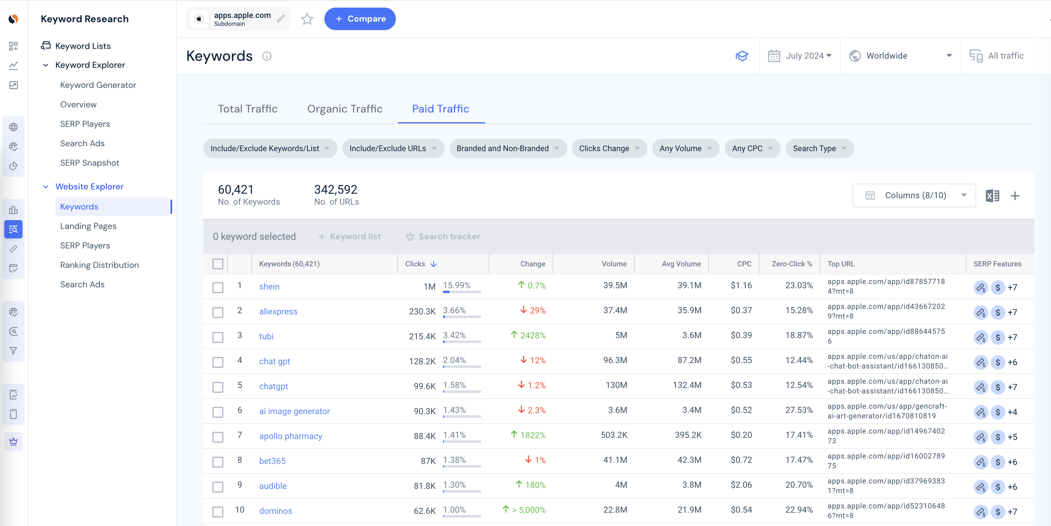1051x526 pixels.
Task: Click the plus icon beside Excel export
Action: tap(1015, 196)
